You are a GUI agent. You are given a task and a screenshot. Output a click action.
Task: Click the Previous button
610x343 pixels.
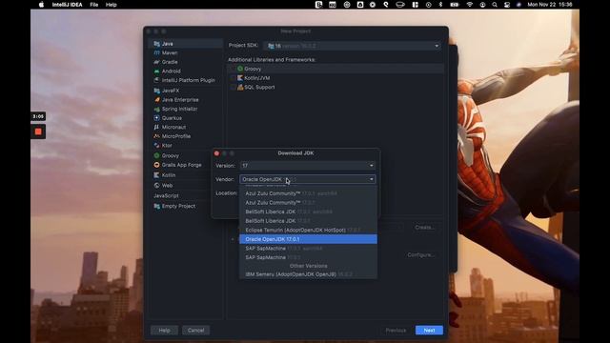[x=396, y=331]
